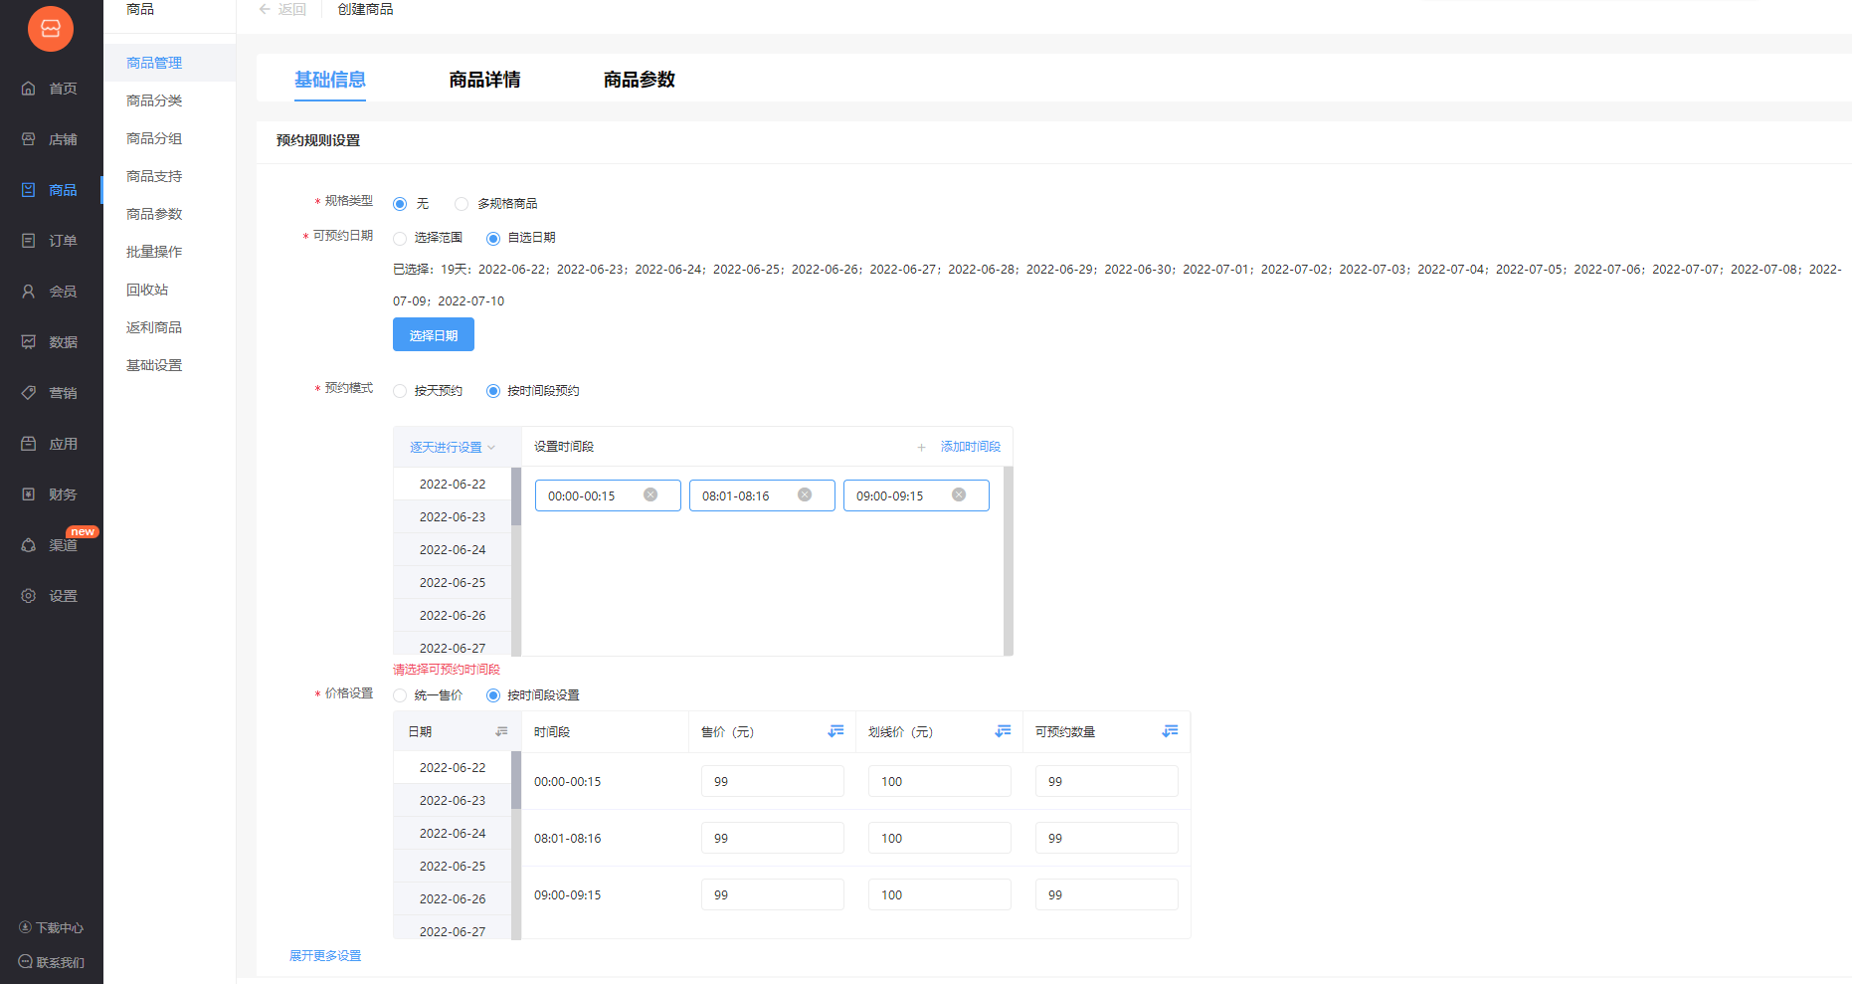The height and width of the screenshot is (984, 1852).
Task: Click the plus icon beside 添加时间段
Action: 921,448
